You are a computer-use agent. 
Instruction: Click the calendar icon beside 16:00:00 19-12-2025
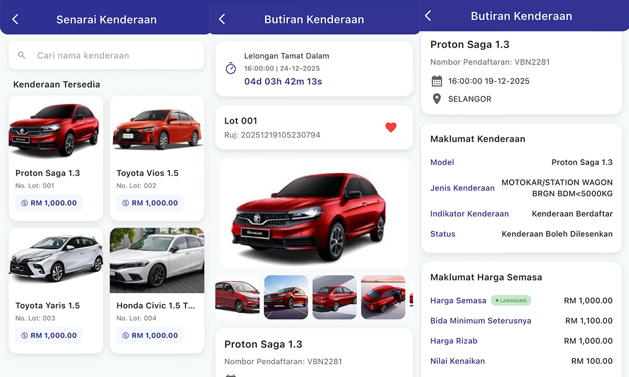(x=437, y=81)
